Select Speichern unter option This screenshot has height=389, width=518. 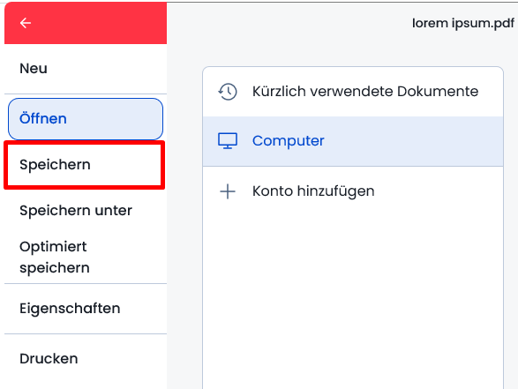coord(76,210)
